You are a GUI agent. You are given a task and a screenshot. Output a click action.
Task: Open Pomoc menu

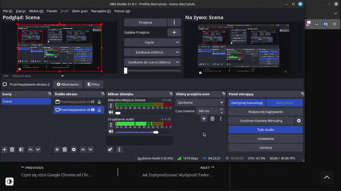122,11
